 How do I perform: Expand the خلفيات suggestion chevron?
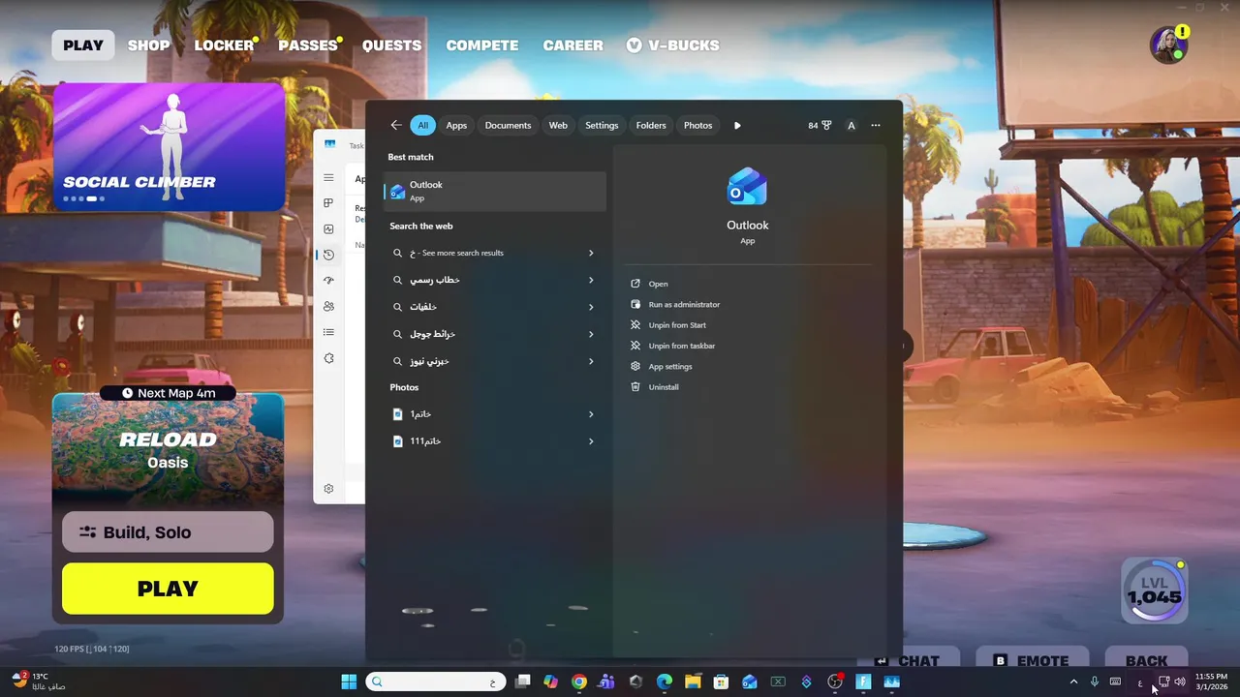(591, 307)
